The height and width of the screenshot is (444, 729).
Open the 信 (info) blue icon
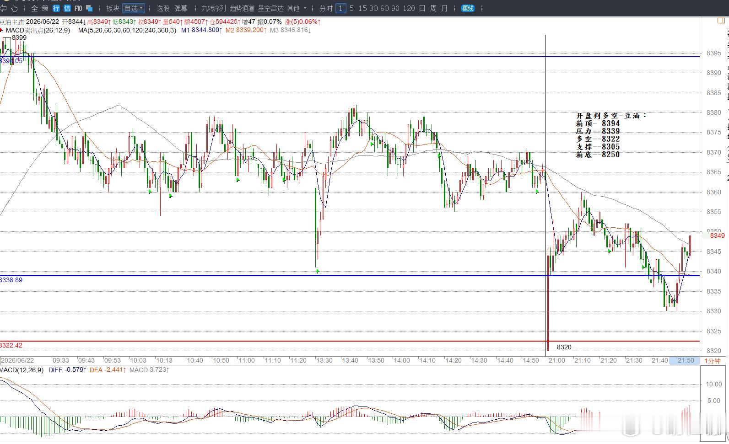click(67, 8)
